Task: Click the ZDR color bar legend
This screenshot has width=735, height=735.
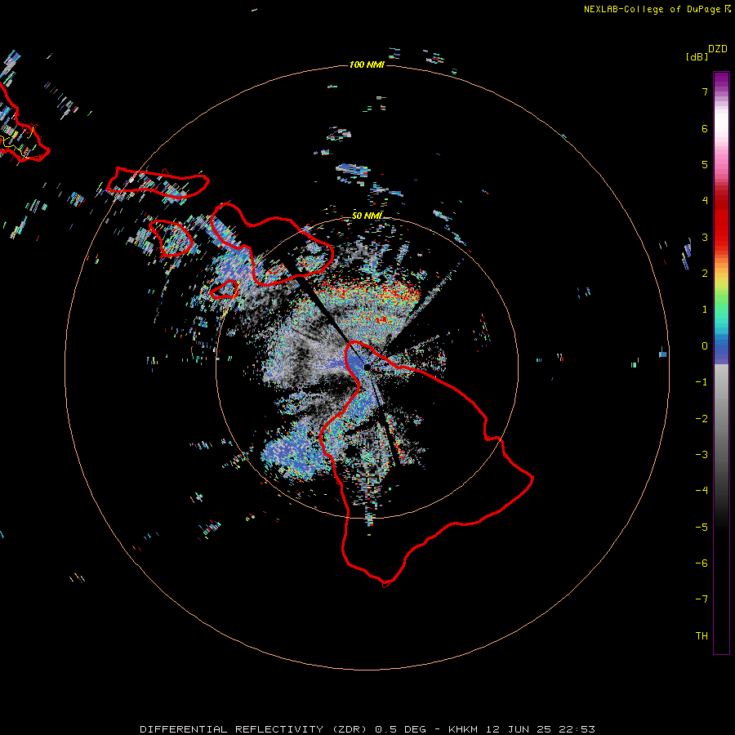Action: [x=721, y=363]
